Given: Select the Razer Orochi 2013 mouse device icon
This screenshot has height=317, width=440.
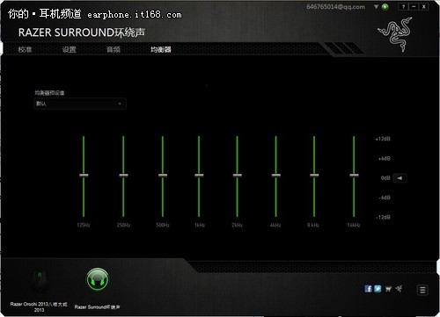Looking at the screenshot, I should [x=39, y=280].
